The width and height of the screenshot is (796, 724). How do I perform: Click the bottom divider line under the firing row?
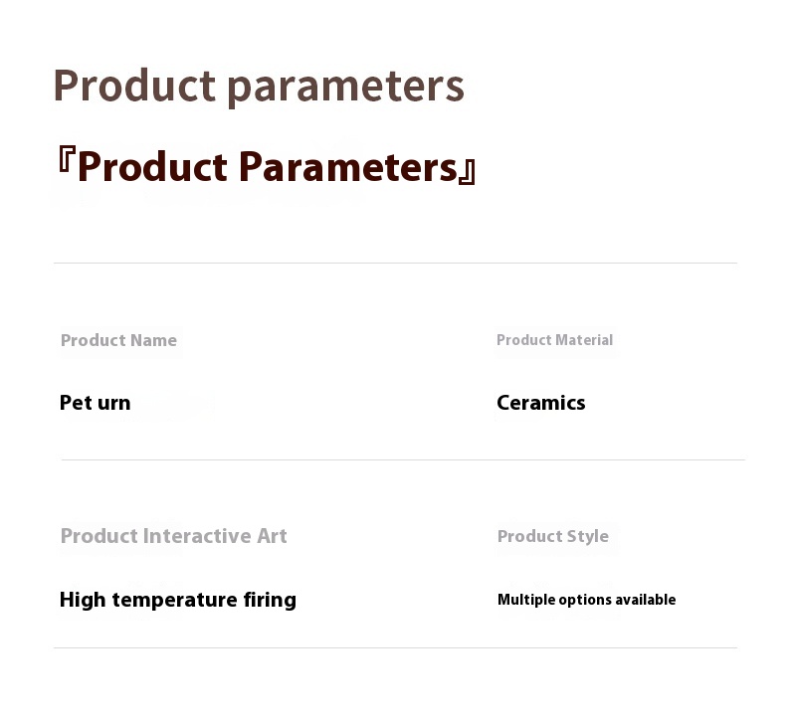(395, 647)
